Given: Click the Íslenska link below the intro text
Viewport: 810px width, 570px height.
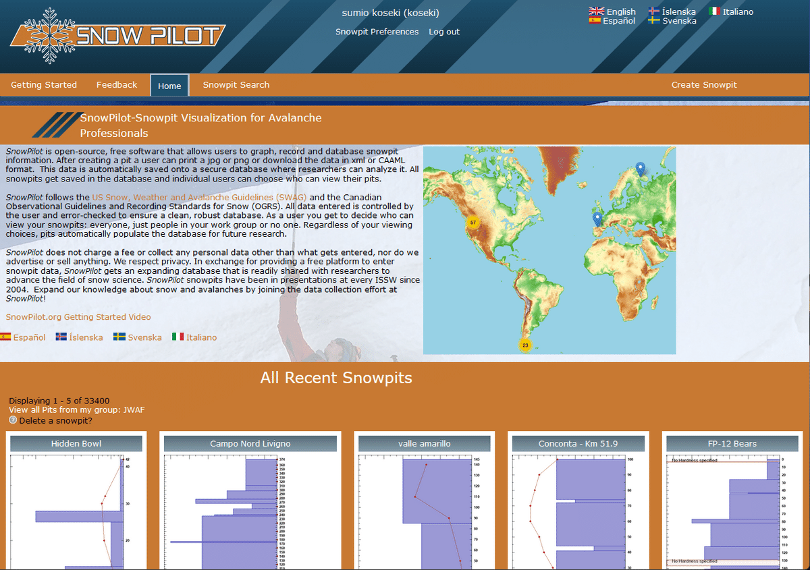Looking at the screenshot, I should tap(86, 337).
